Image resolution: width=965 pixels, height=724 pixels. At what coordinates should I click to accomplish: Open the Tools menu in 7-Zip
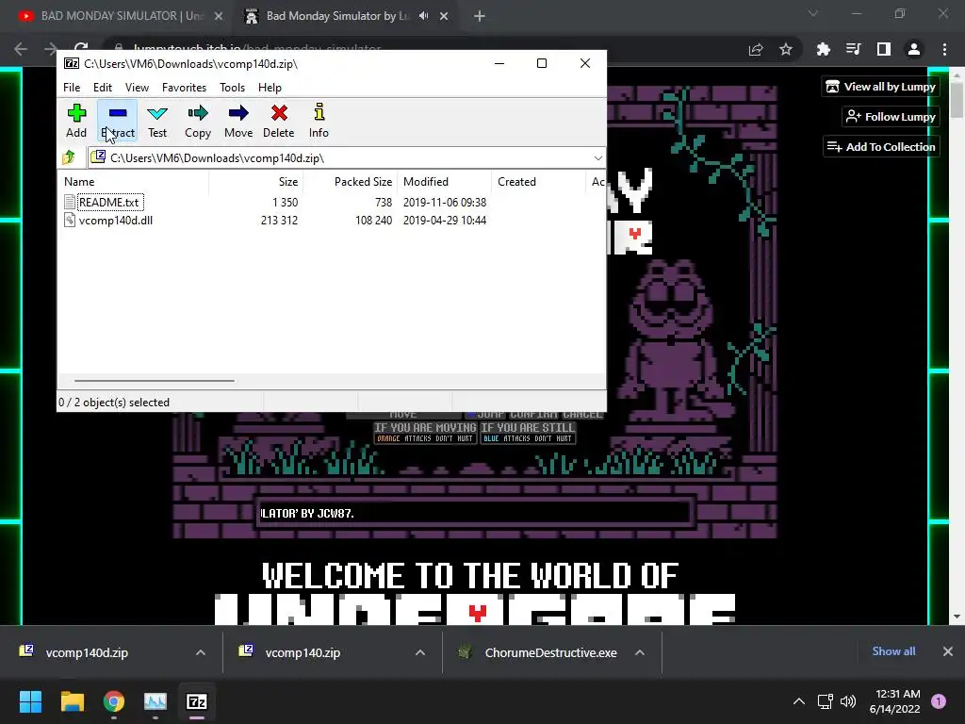coord(232,88)
